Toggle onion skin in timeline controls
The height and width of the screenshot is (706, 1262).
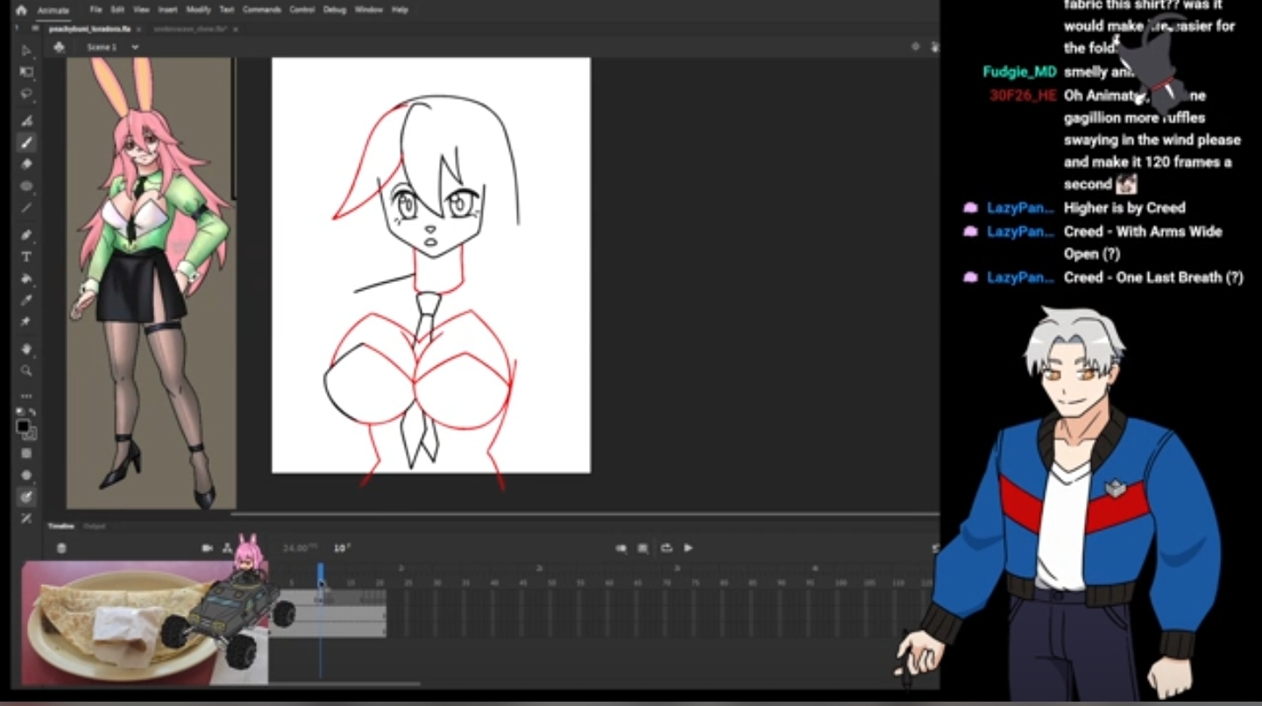[x=621, y=548]
